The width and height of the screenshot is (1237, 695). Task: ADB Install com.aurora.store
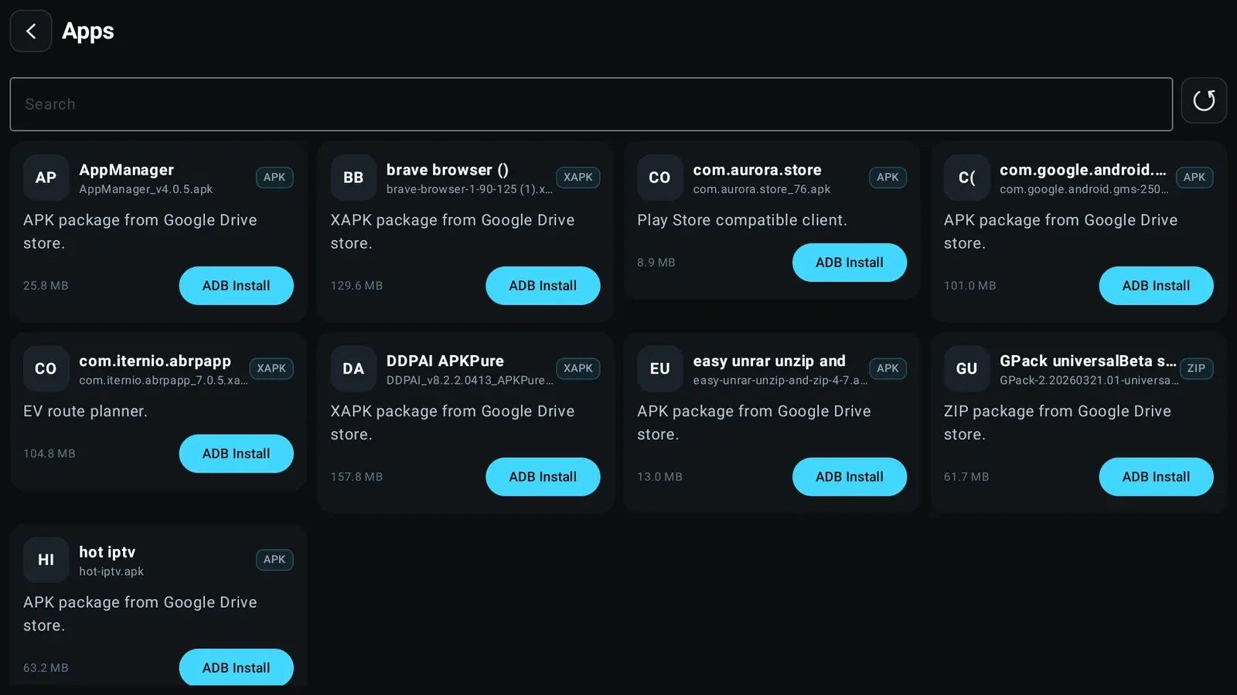click(x=849, y=263)
